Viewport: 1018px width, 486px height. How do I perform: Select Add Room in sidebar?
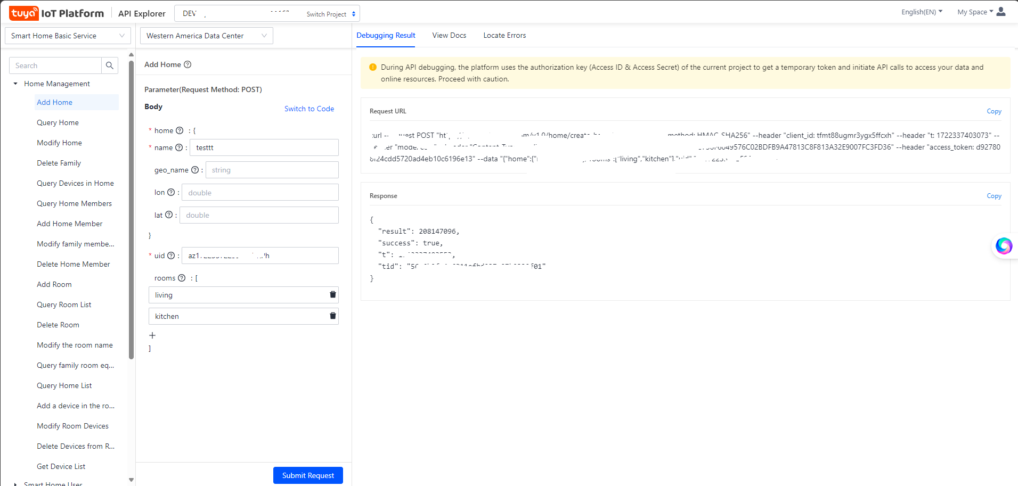[54, 284]
